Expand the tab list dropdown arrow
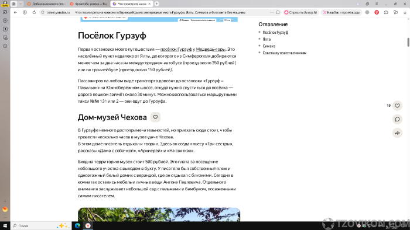The width and height of the screenshot is (410, 230). click(20, 4)
